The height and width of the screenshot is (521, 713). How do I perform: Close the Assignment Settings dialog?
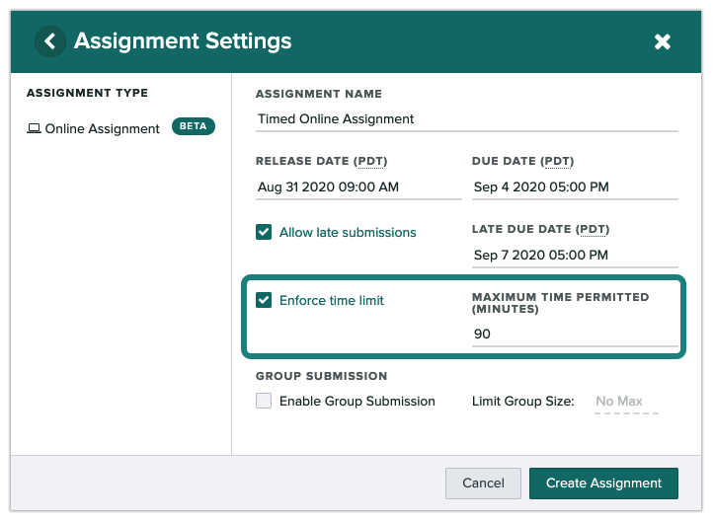point(662,41)
